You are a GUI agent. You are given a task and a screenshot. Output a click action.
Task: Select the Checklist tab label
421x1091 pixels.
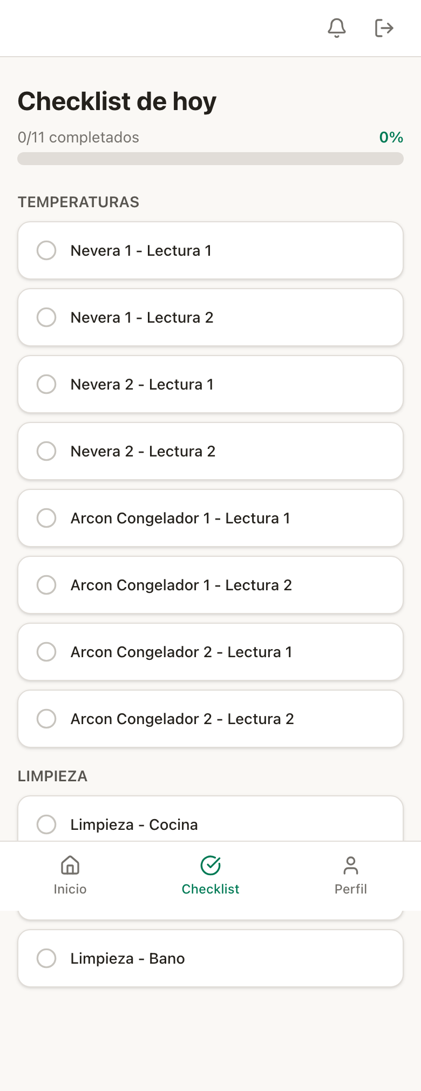(210, 889)
